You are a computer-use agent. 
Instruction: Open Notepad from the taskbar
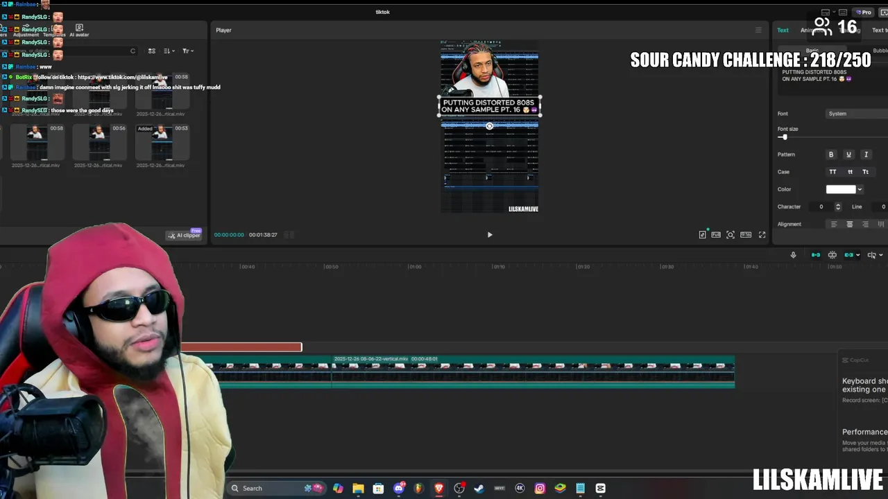coord(580,489)
